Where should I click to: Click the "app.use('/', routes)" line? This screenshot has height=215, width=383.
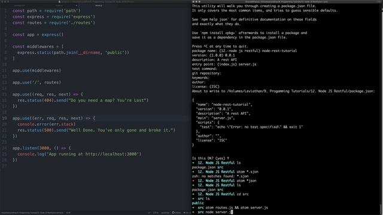(x=37, y=82)
